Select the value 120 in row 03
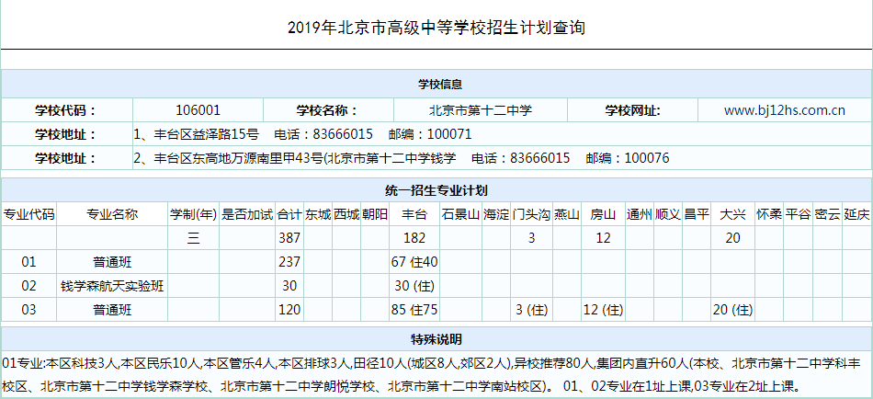The image size is (873, 399). tap(289, 310)
